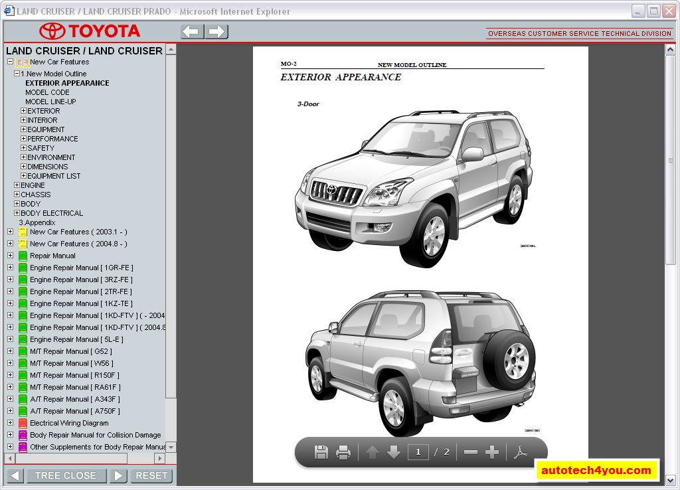Click the TREE CLOSE button
680x490 pixels.
click(66, 475)
